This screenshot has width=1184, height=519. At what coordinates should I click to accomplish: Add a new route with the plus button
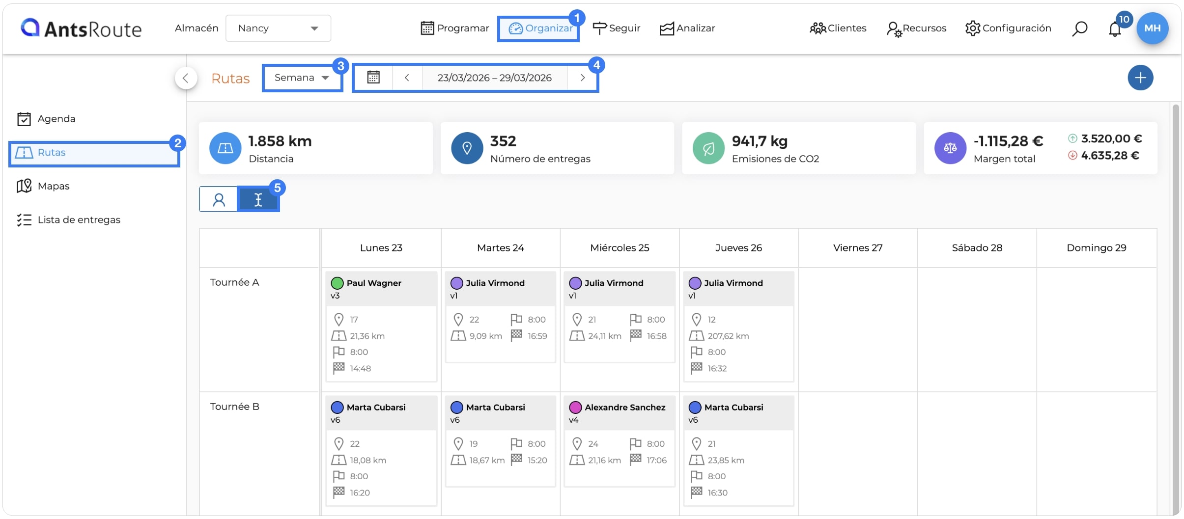(1140, 78)
